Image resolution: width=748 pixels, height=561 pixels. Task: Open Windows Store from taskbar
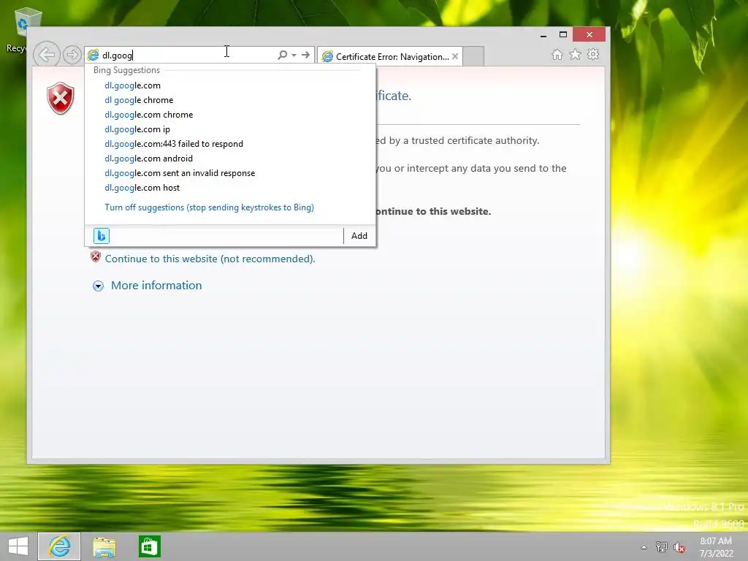[149, 546]
